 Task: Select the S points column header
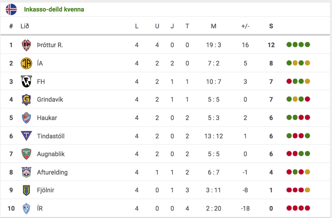pyautogui.click(x=271, y=26)
